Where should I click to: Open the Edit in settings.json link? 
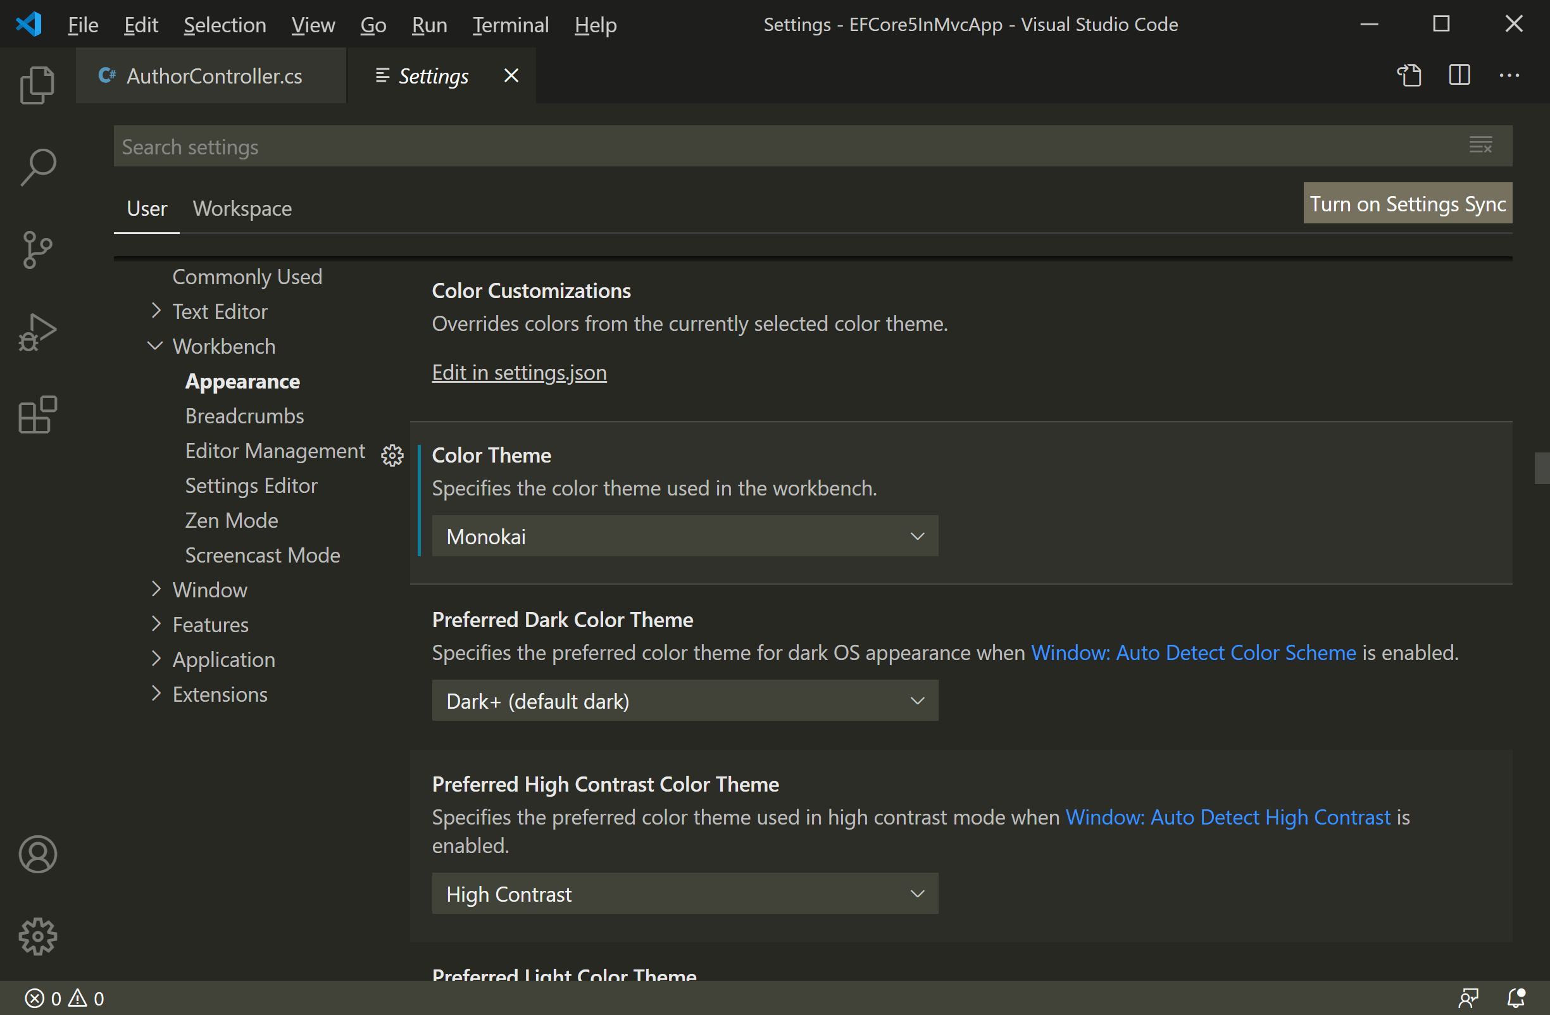[x=518, y=373]
